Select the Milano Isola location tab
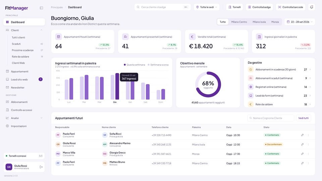The image size is (322, 181). tap(259, 22)
